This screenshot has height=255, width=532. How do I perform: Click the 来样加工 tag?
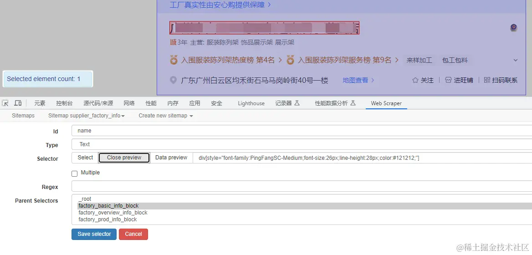coord(419,61)
